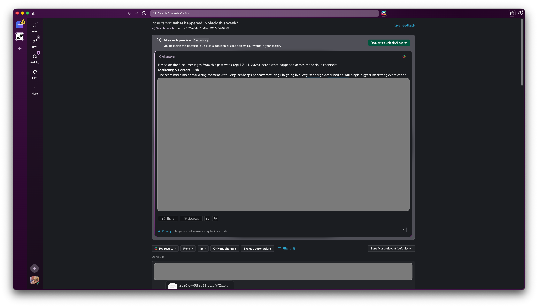The height and width of the screenshot is (307, 538).
Task: Remove the date search details filter
Action: 228,28
